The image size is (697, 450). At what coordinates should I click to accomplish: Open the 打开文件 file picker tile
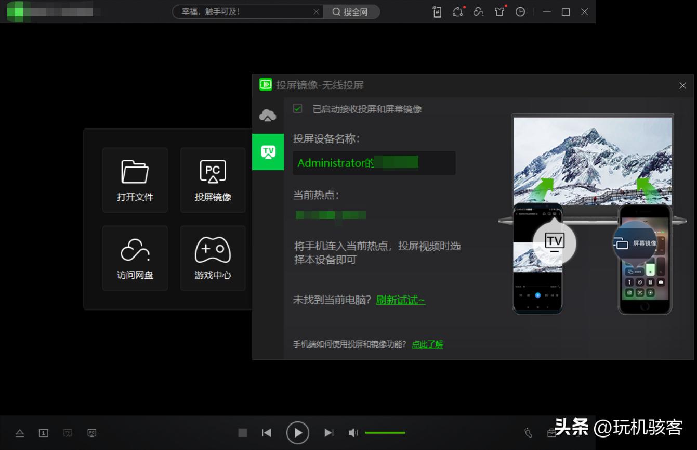click(x=135, y=180)
